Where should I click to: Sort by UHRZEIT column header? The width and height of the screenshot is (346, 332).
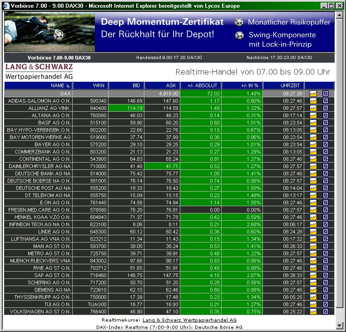click(x=283, y=85)
